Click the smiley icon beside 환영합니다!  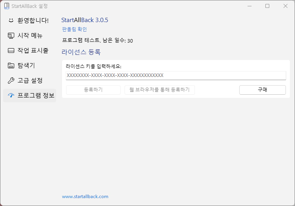pyautogui.click(x=11, y=20)
